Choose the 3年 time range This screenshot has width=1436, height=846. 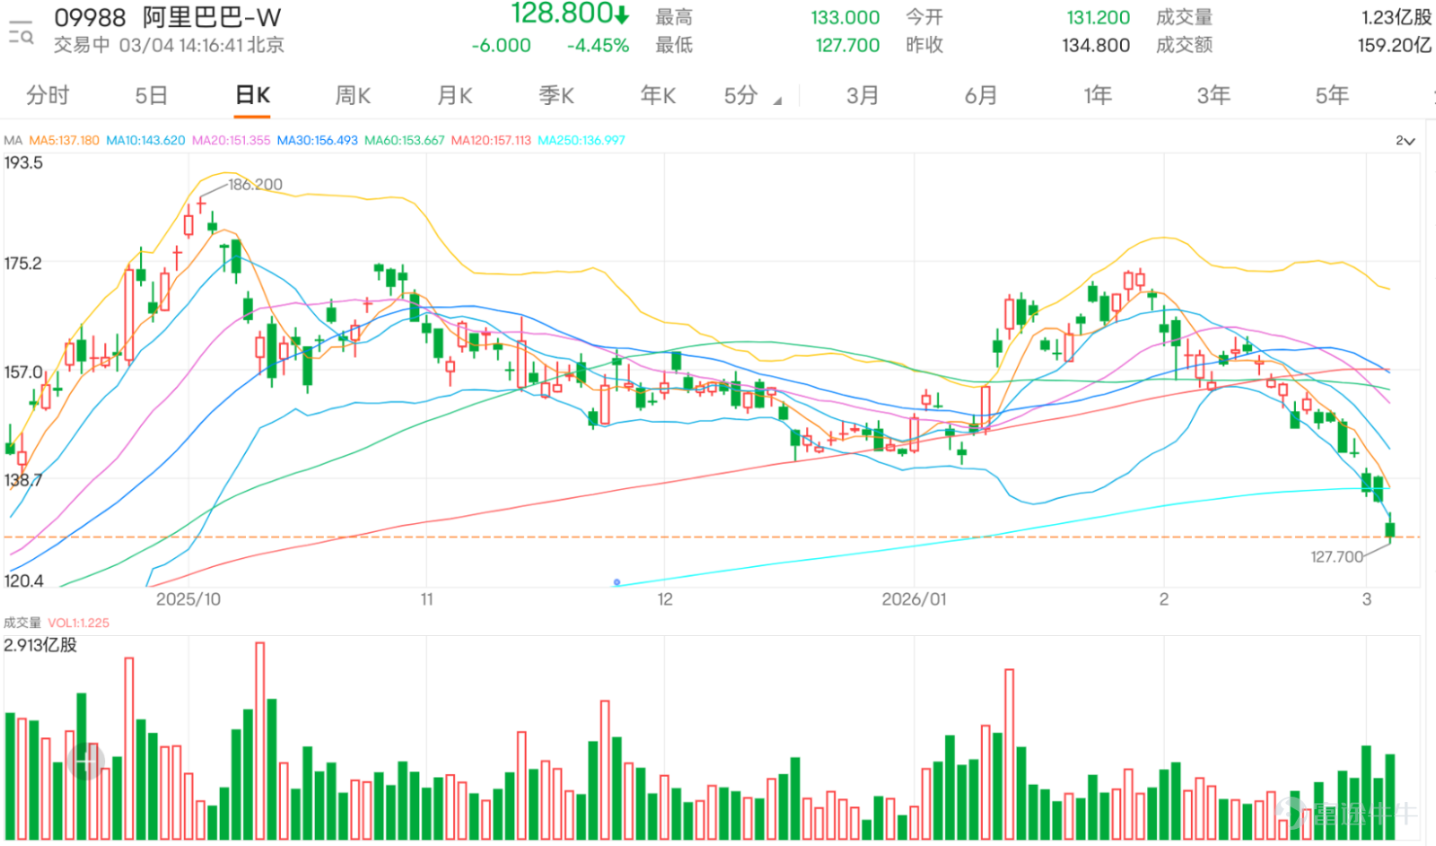click(1213, 95)
